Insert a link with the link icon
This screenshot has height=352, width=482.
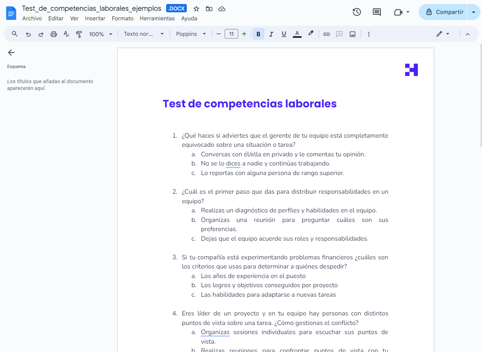[x=326, y=34]
